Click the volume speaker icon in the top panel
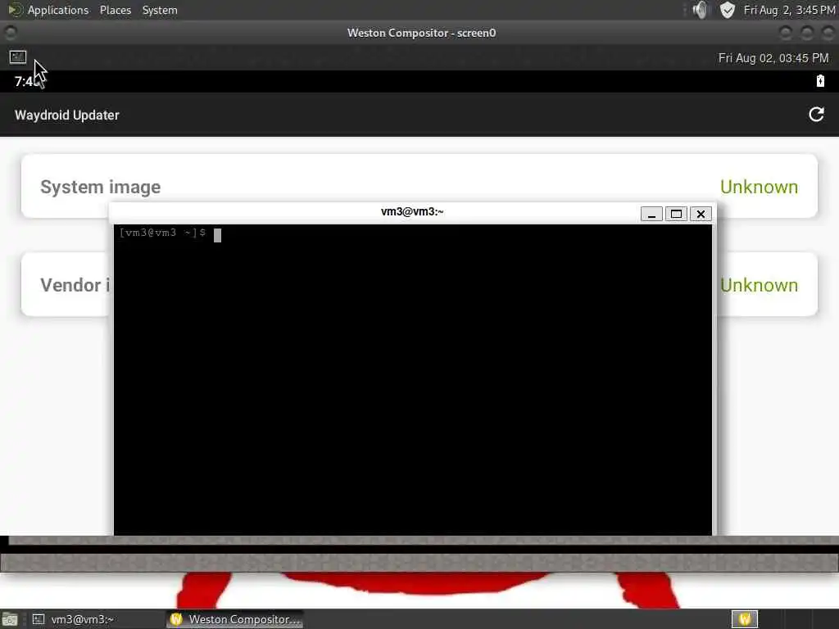Viewport: 839px width, 629px height. tap(700, 10)
